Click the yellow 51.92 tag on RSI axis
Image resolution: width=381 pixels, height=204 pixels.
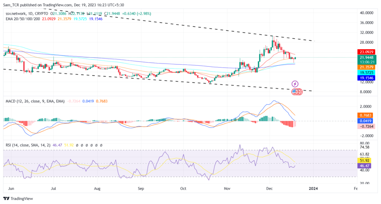[x=364, y=160]
